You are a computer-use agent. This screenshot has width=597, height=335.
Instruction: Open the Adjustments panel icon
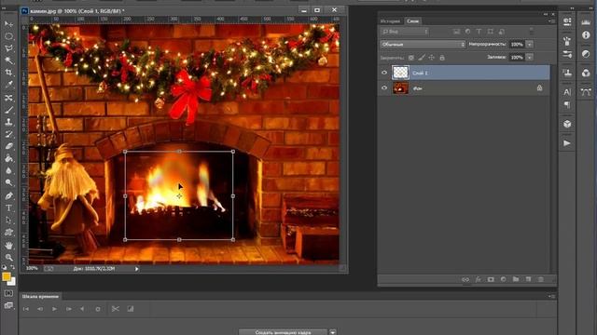(x=586, y=54)
